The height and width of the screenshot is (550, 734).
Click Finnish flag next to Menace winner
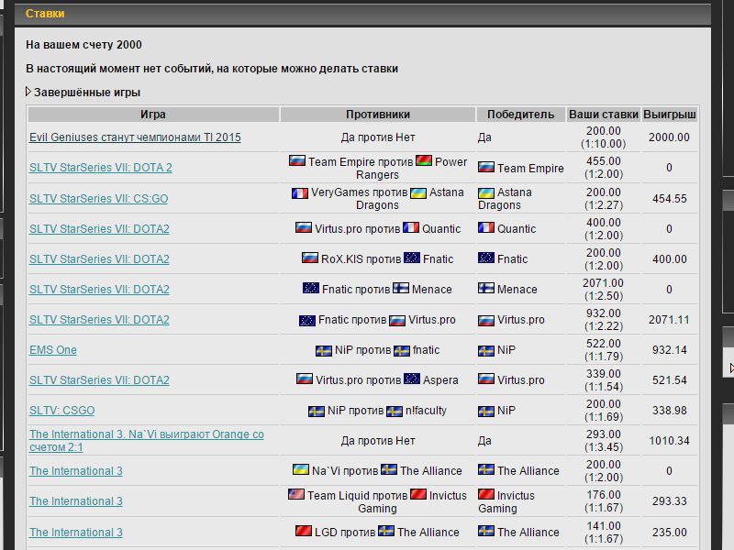click(x=486, y=289)
